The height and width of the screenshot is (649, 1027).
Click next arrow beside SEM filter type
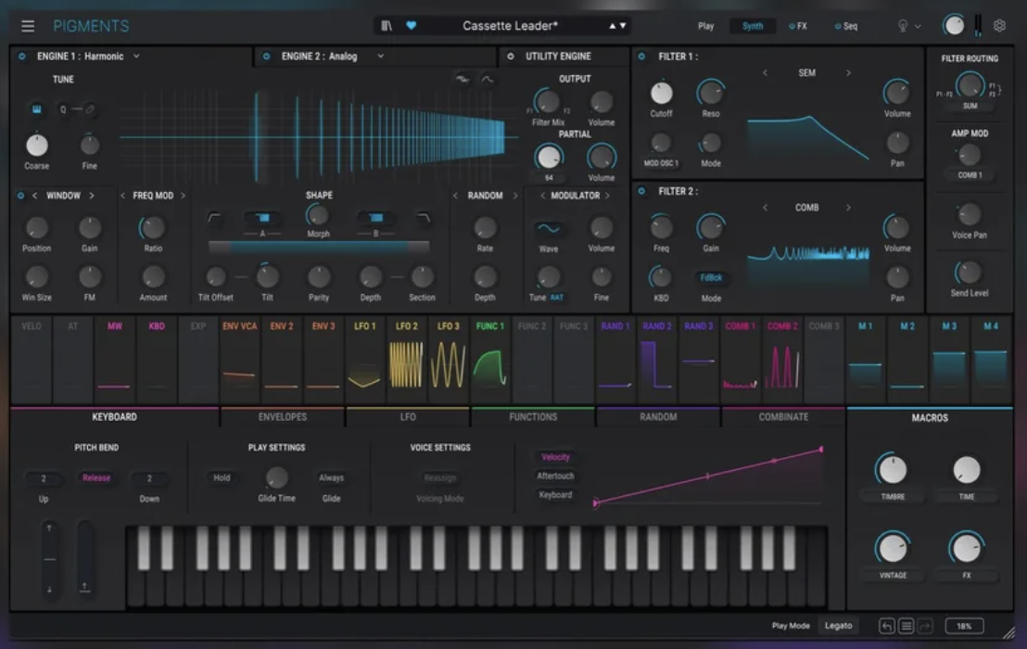[x=848, y=72]
